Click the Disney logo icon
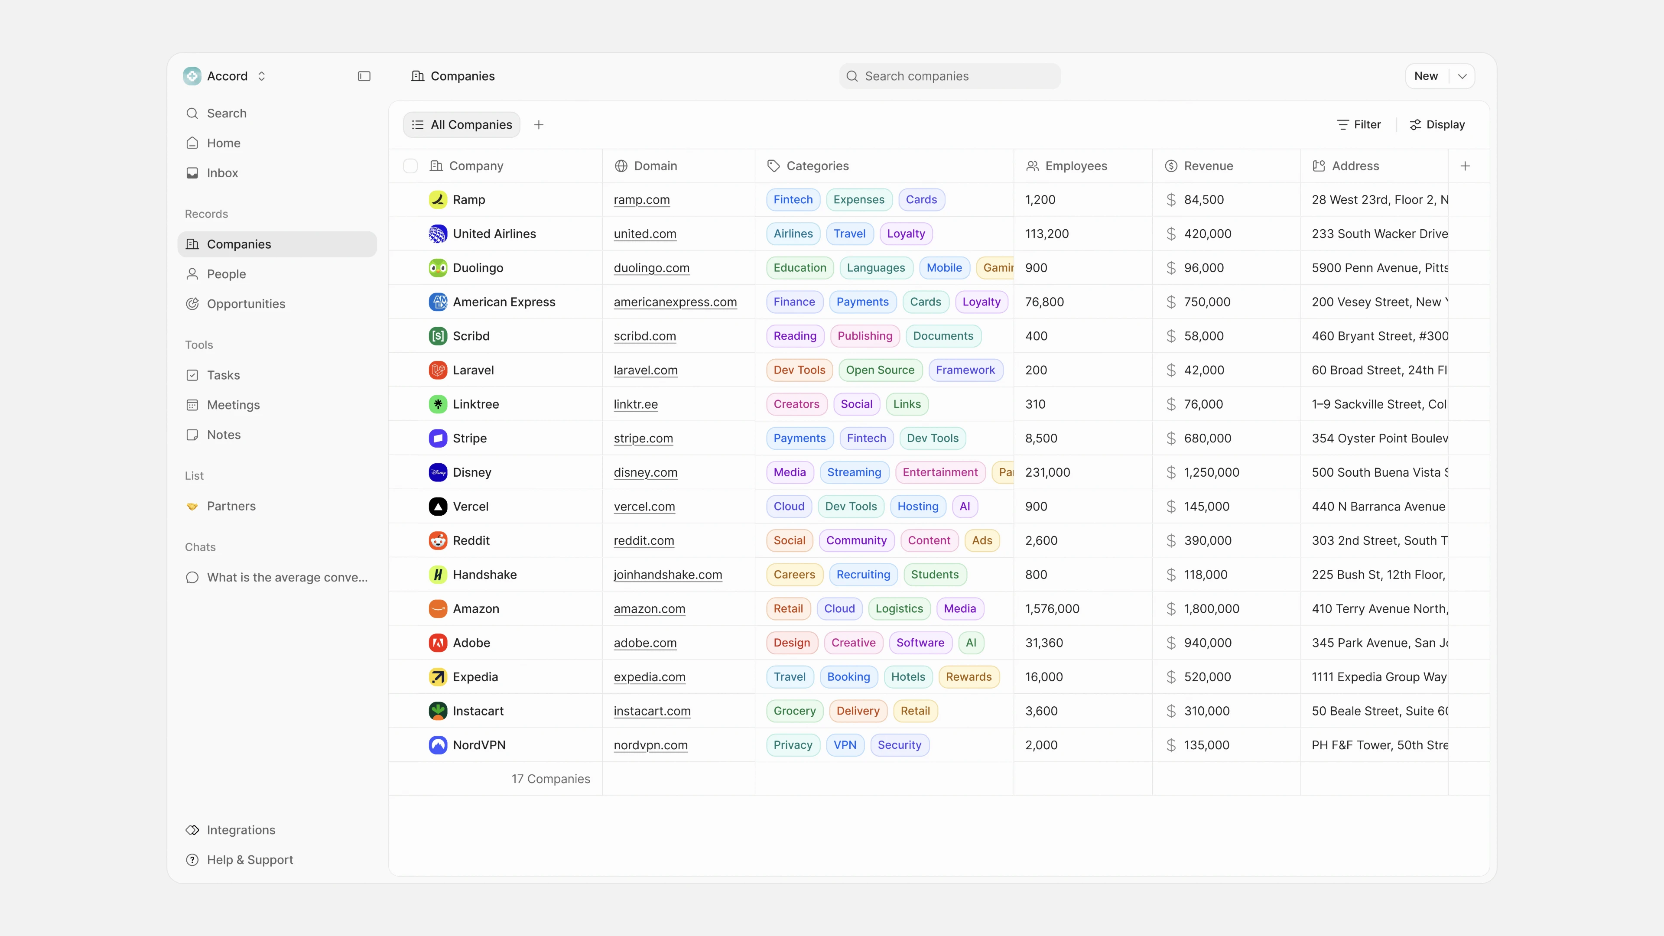Image resolution: width=1664 pixels, height=936 pixels. point(438,472)
